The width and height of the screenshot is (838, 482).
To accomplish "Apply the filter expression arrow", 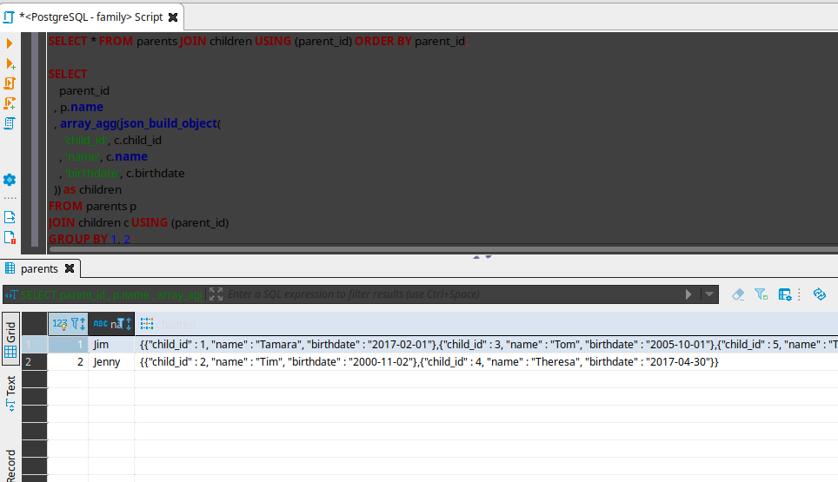I will [x=688, y=294].
